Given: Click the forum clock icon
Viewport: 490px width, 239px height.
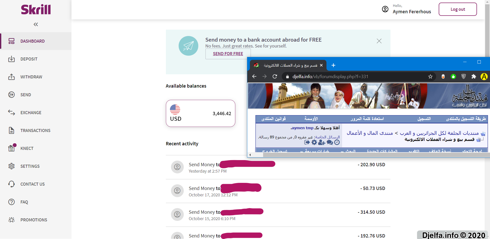Looking at the screenshot, I should tap(337, 142).
